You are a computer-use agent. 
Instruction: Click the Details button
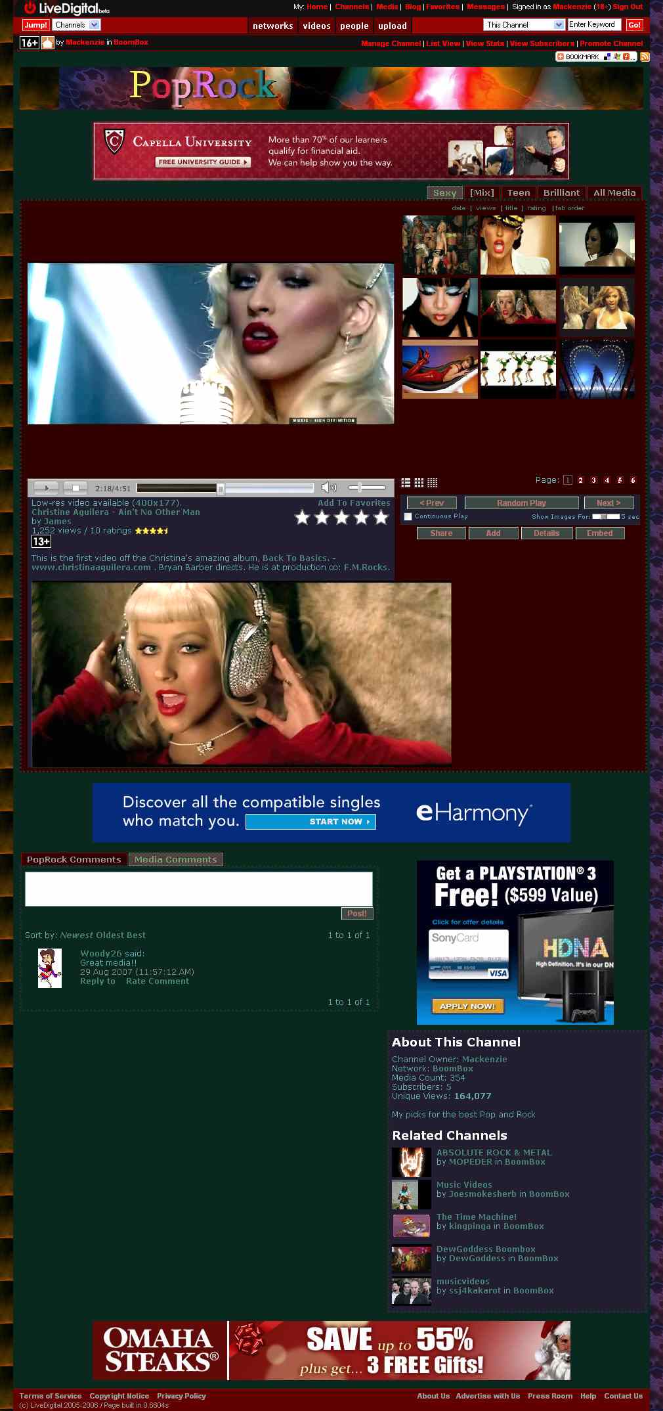click(546, 533)
